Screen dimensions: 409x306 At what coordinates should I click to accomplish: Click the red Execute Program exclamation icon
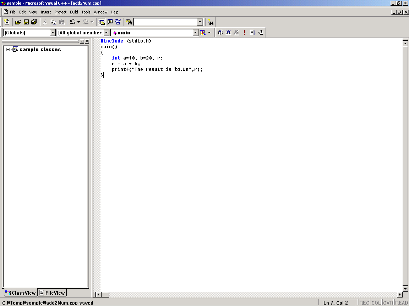[244, 33]
